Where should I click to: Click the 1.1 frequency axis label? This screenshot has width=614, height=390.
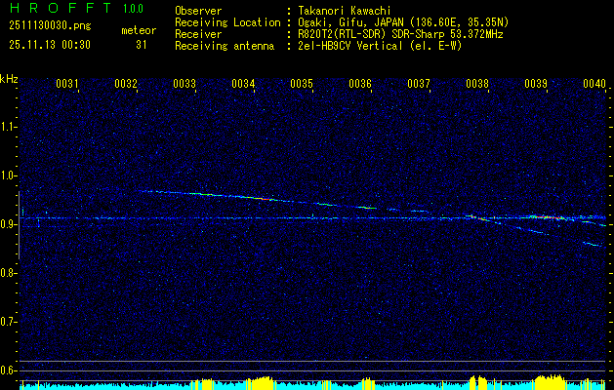[9, 127]
